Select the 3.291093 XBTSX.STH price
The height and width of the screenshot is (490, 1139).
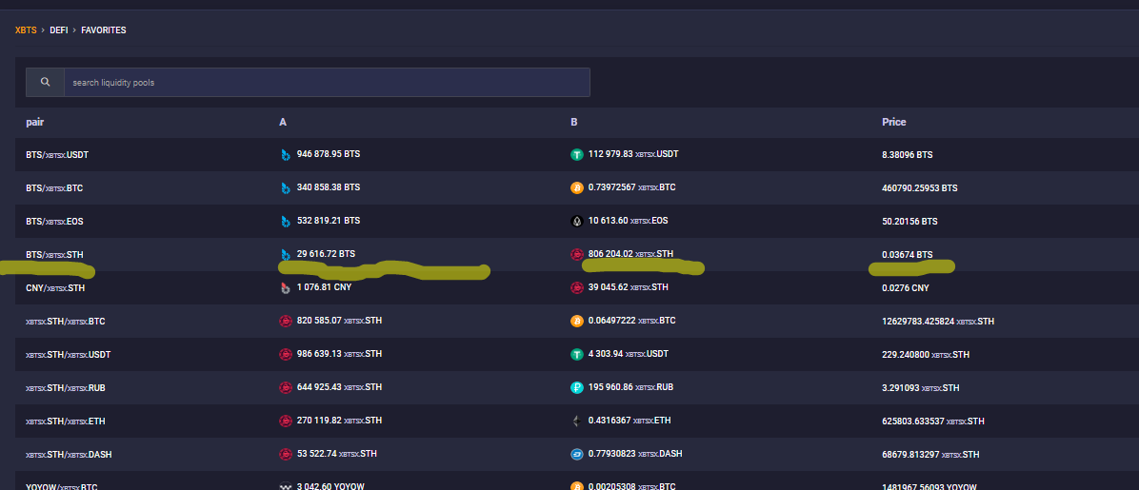coord(920,388)
